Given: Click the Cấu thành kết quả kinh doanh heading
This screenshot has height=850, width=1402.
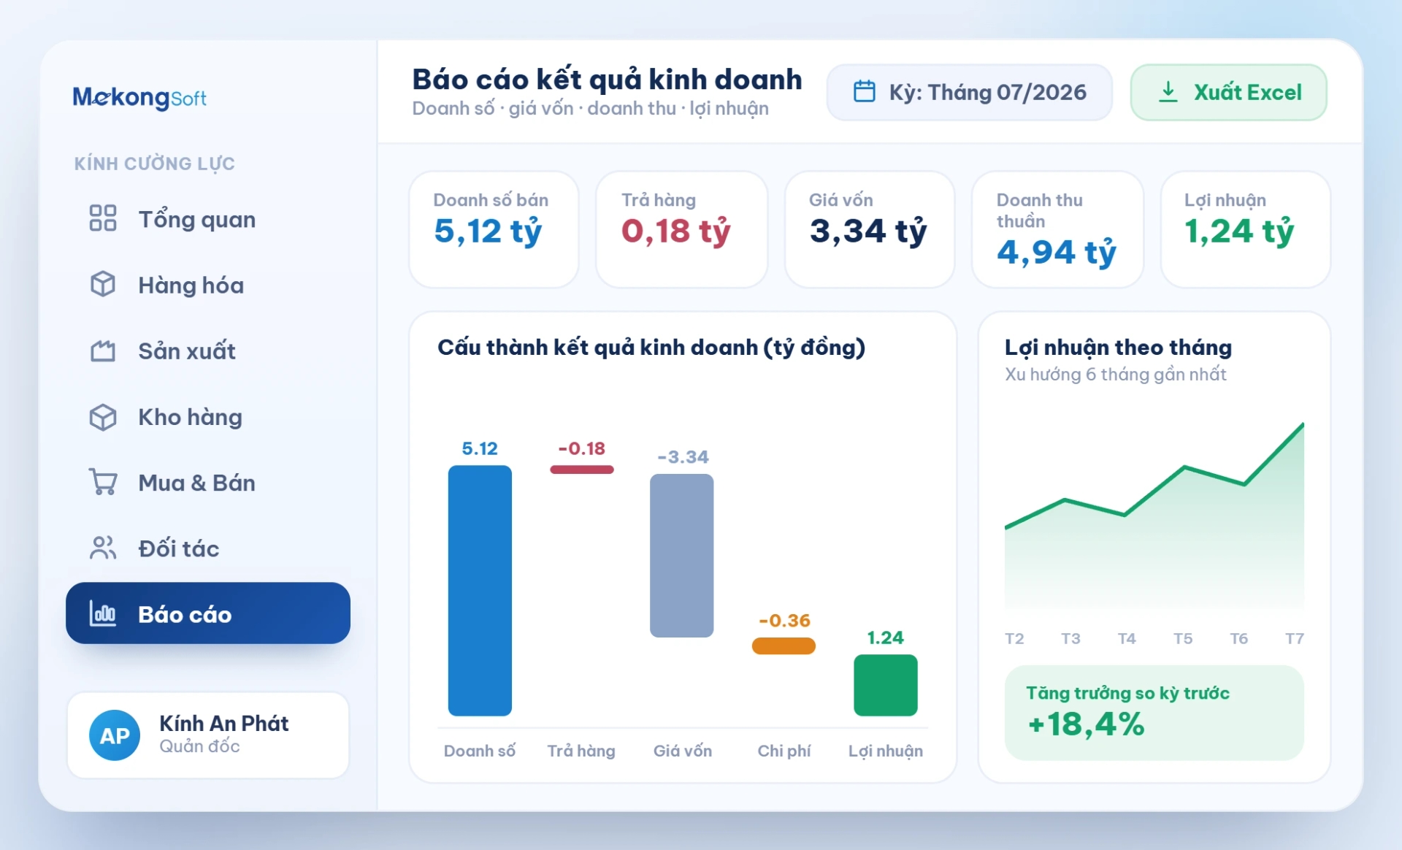Looking at the screenshot, I should [651, 348].
